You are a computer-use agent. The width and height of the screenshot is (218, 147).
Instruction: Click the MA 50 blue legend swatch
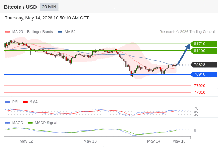tap(60, 32)
